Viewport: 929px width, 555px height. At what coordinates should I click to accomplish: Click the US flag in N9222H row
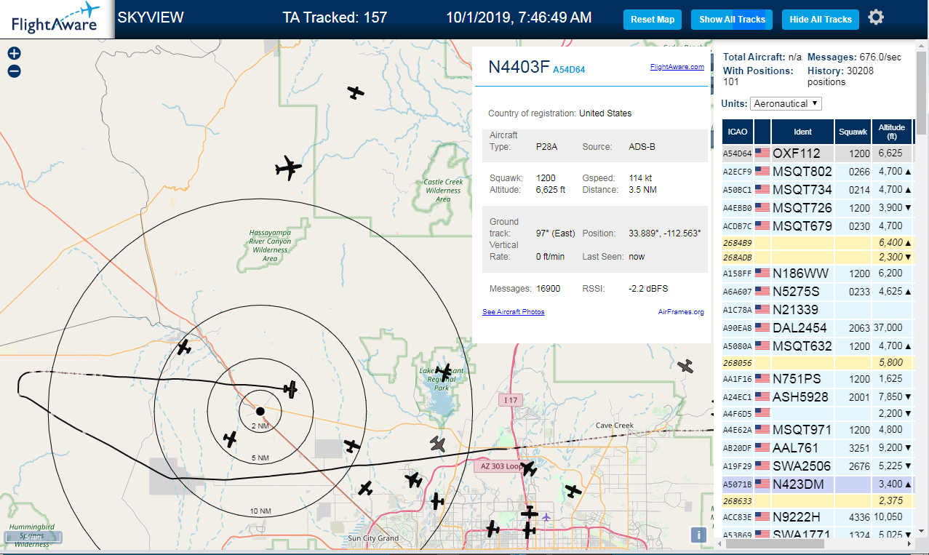(762, 517)
